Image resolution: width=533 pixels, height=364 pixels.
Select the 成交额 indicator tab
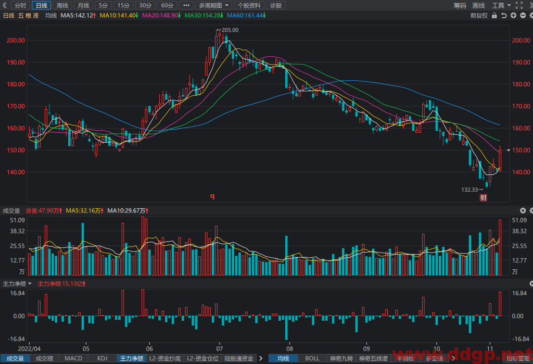[45, 358]
